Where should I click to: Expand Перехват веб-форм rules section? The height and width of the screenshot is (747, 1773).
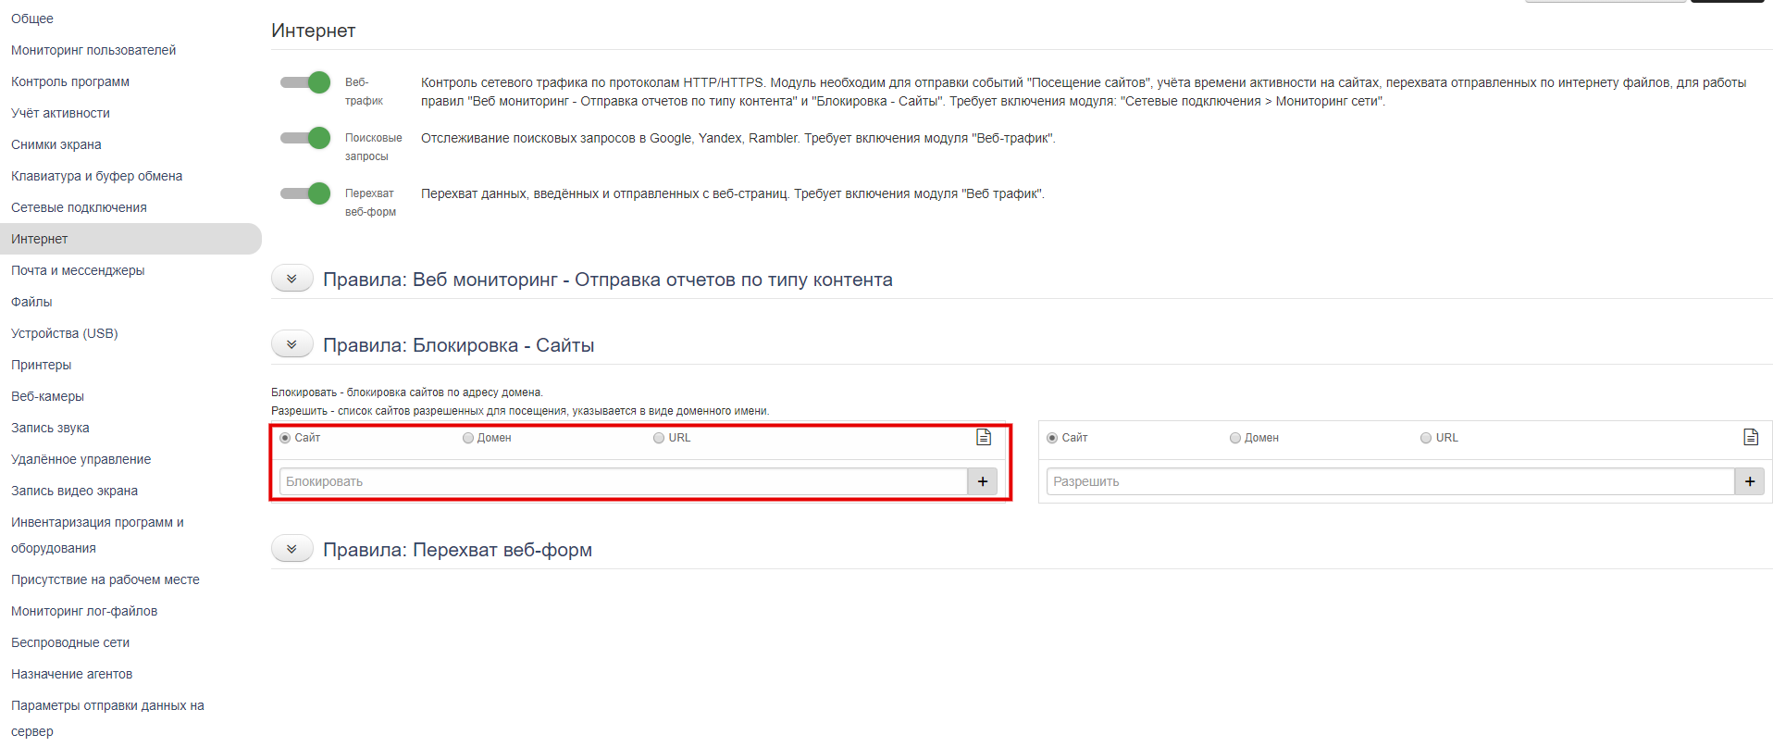(291, 549)
